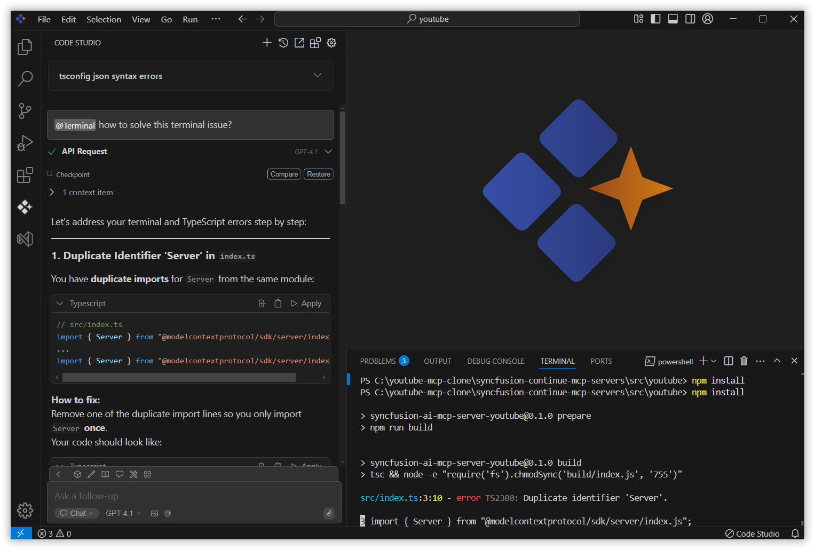Viewport: 815px width, 550px height.
Task: Open the Selection menu
Action: pos(104,19)
